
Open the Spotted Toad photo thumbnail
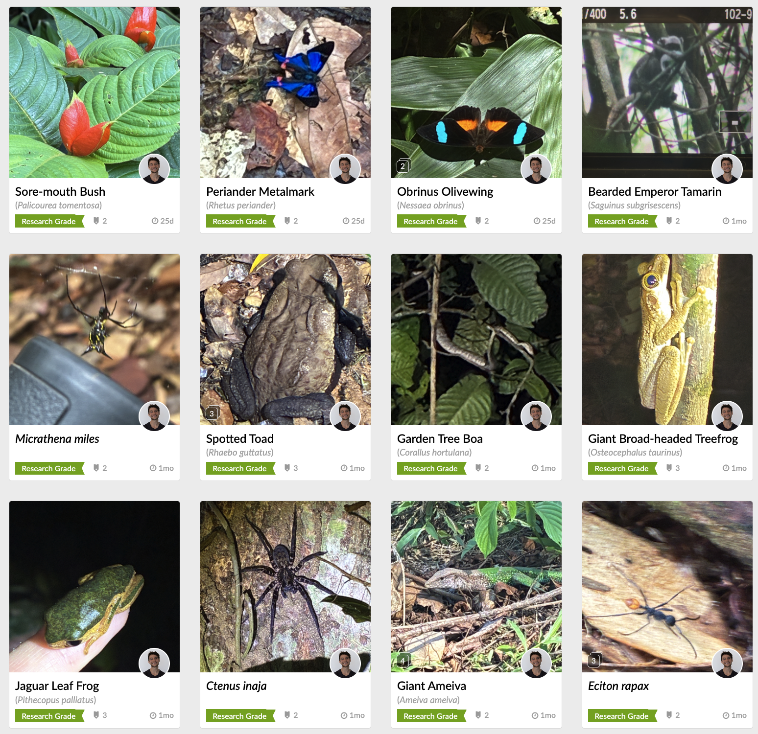pyautogui.click(x=285, y=340)
